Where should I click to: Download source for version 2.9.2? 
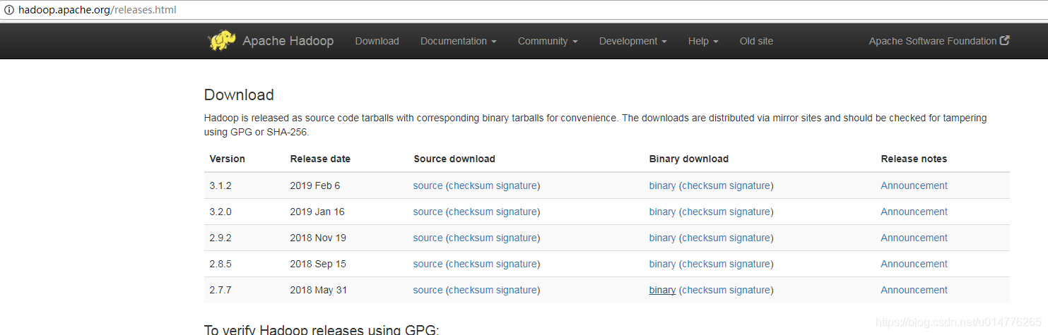(428, 238)
